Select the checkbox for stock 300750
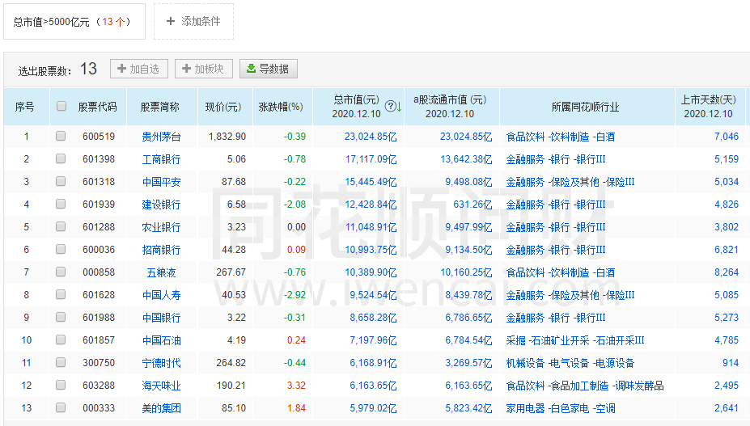 pos(61,363)
